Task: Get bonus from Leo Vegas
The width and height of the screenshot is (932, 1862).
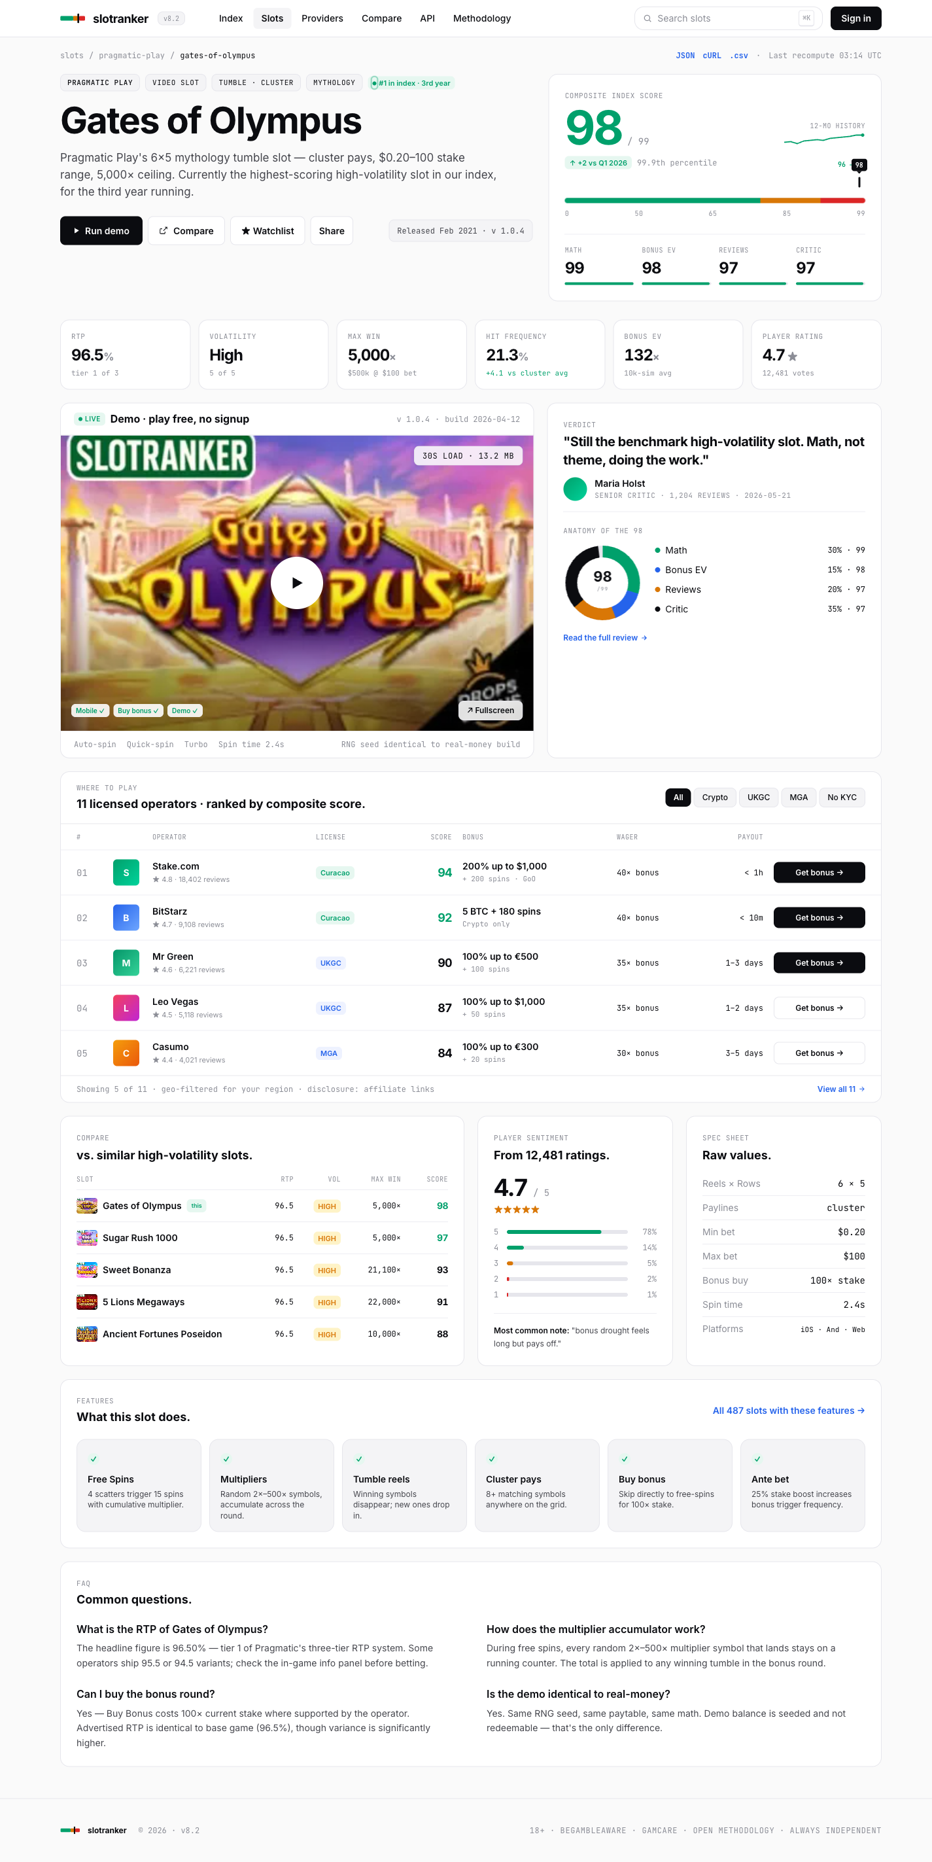Action: coord(820,1008)
